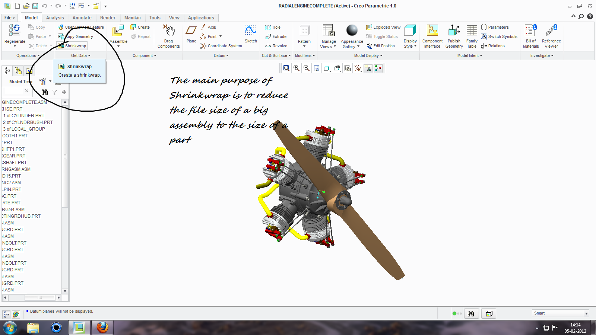The width and height of the screenshot is (596, 335).
Task: Click Refit zoom icon in graphics toolbar
Action: (286, 68)
